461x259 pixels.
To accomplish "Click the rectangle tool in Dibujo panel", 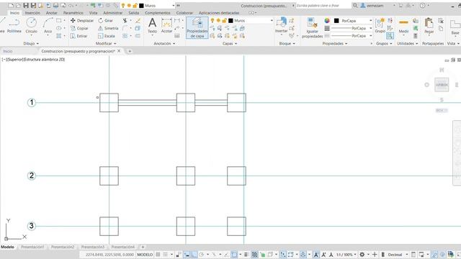I will click(x=59, y=21).
